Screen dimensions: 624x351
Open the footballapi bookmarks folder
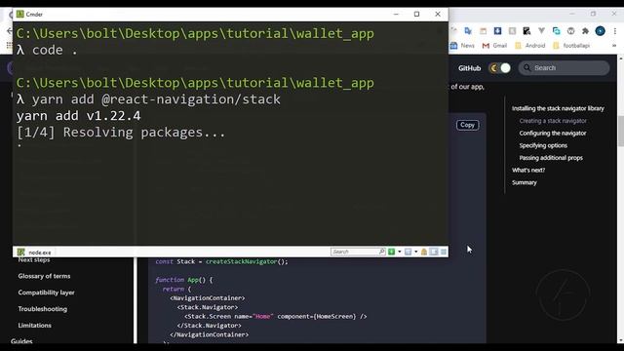(571, 46)
